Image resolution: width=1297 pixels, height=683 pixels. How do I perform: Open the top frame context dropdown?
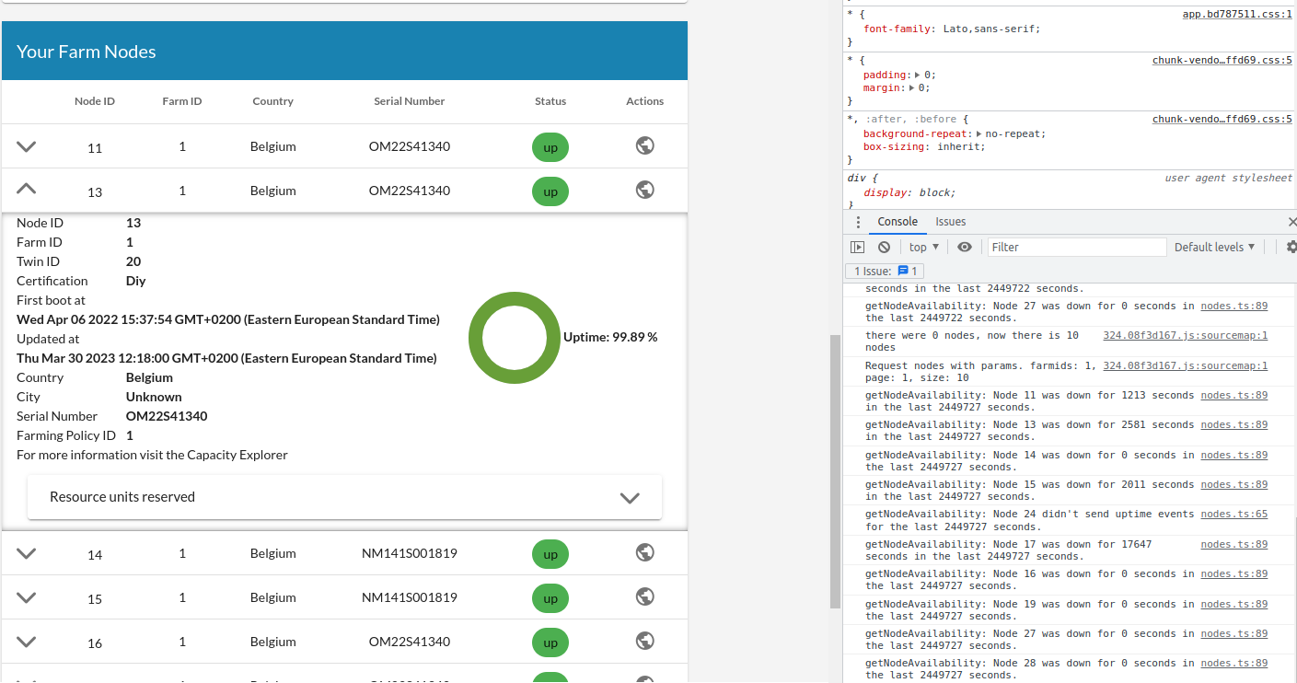tap(923, 247)
